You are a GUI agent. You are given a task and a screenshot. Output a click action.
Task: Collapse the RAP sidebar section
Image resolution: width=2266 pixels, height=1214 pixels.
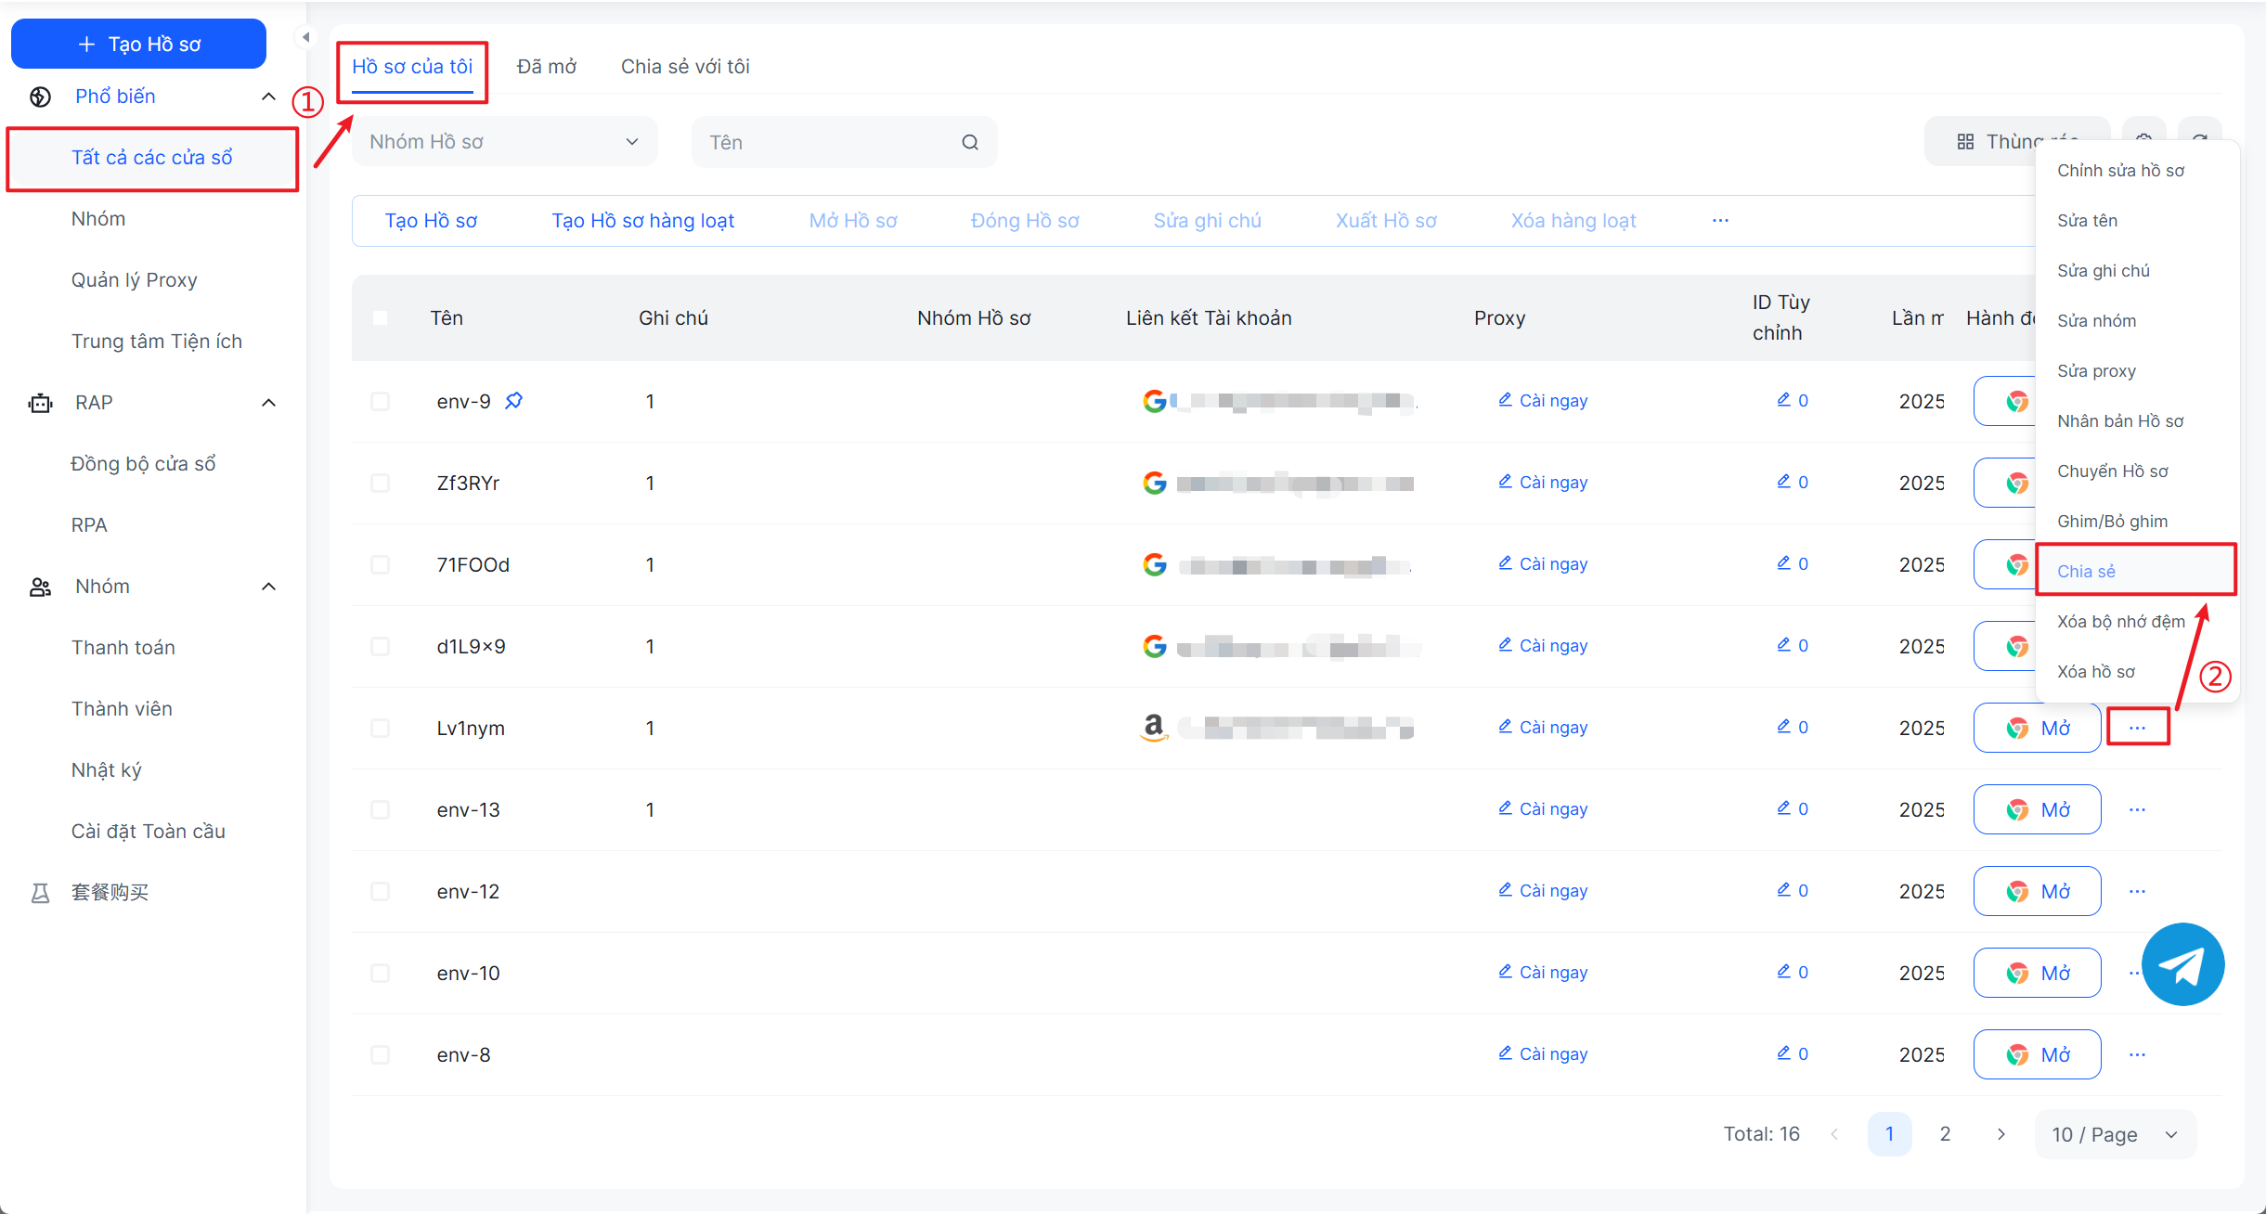click(268, 402)
